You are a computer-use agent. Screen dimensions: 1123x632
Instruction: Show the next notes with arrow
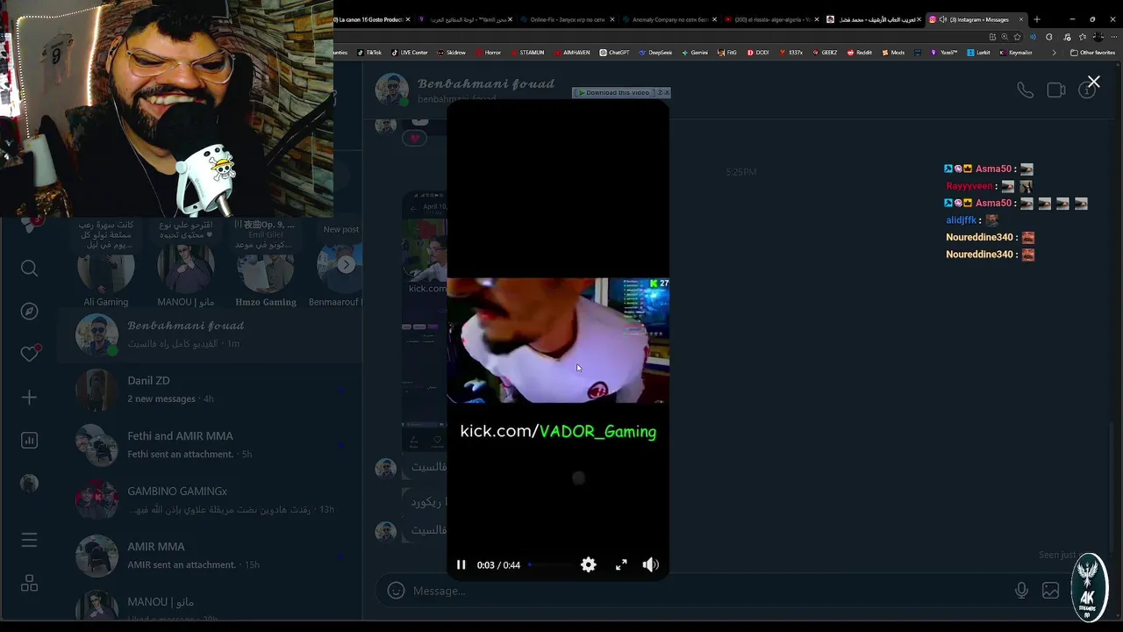point(347,264)
